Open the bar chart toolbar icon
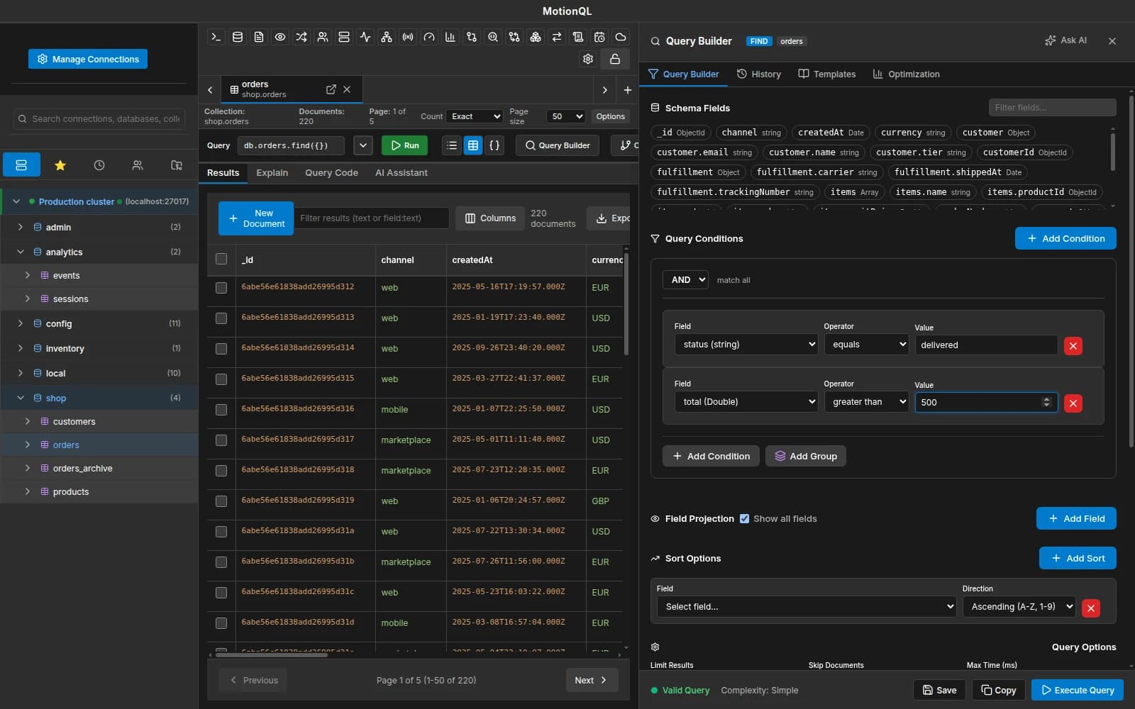The width and height of the screenshot is (1135, 709). [x=450, y=37]
